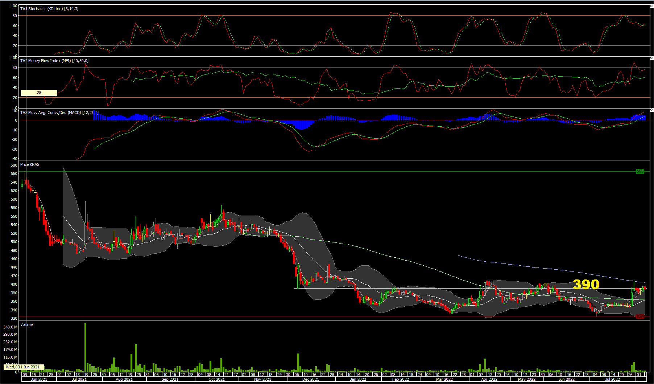Select the red price level marker near 324
654x384 pixels.
[x=641, y=316]
